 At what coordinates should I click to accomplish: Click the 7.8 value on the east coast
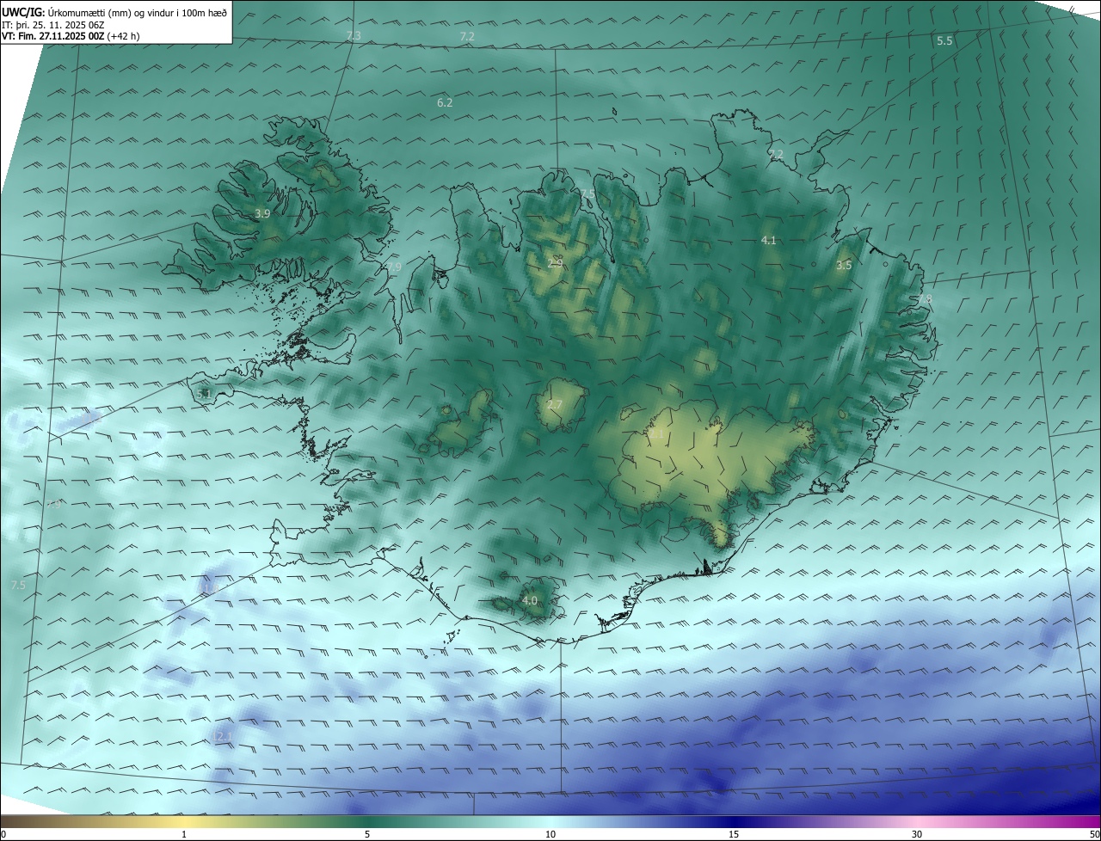click(x=925, y=298)
